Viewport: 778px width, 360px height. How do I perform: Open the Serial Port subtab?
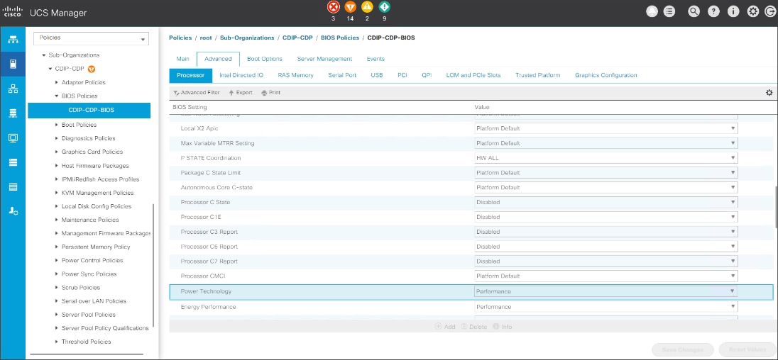342,75
